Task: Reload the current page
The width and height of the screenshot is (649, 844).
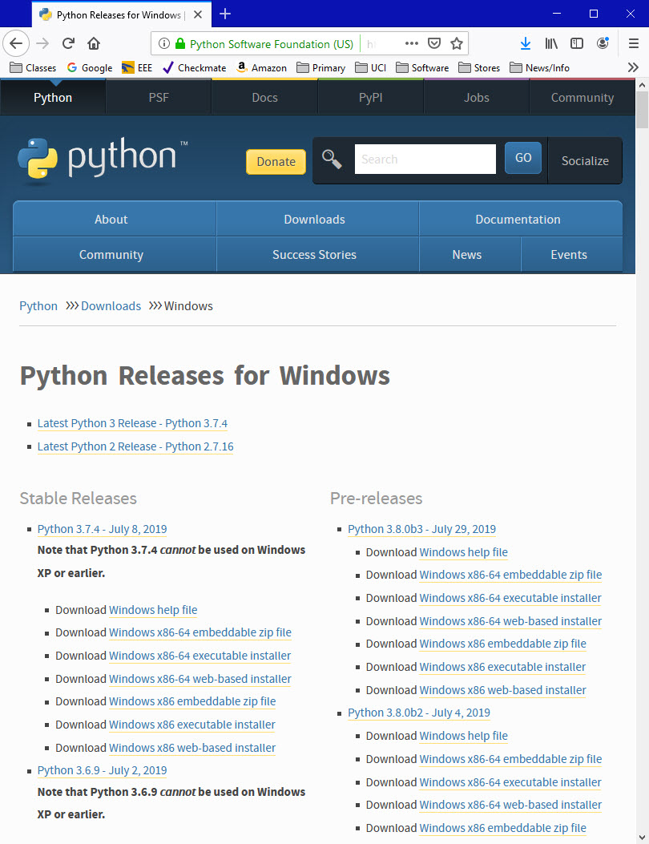Action: [69, 43]
